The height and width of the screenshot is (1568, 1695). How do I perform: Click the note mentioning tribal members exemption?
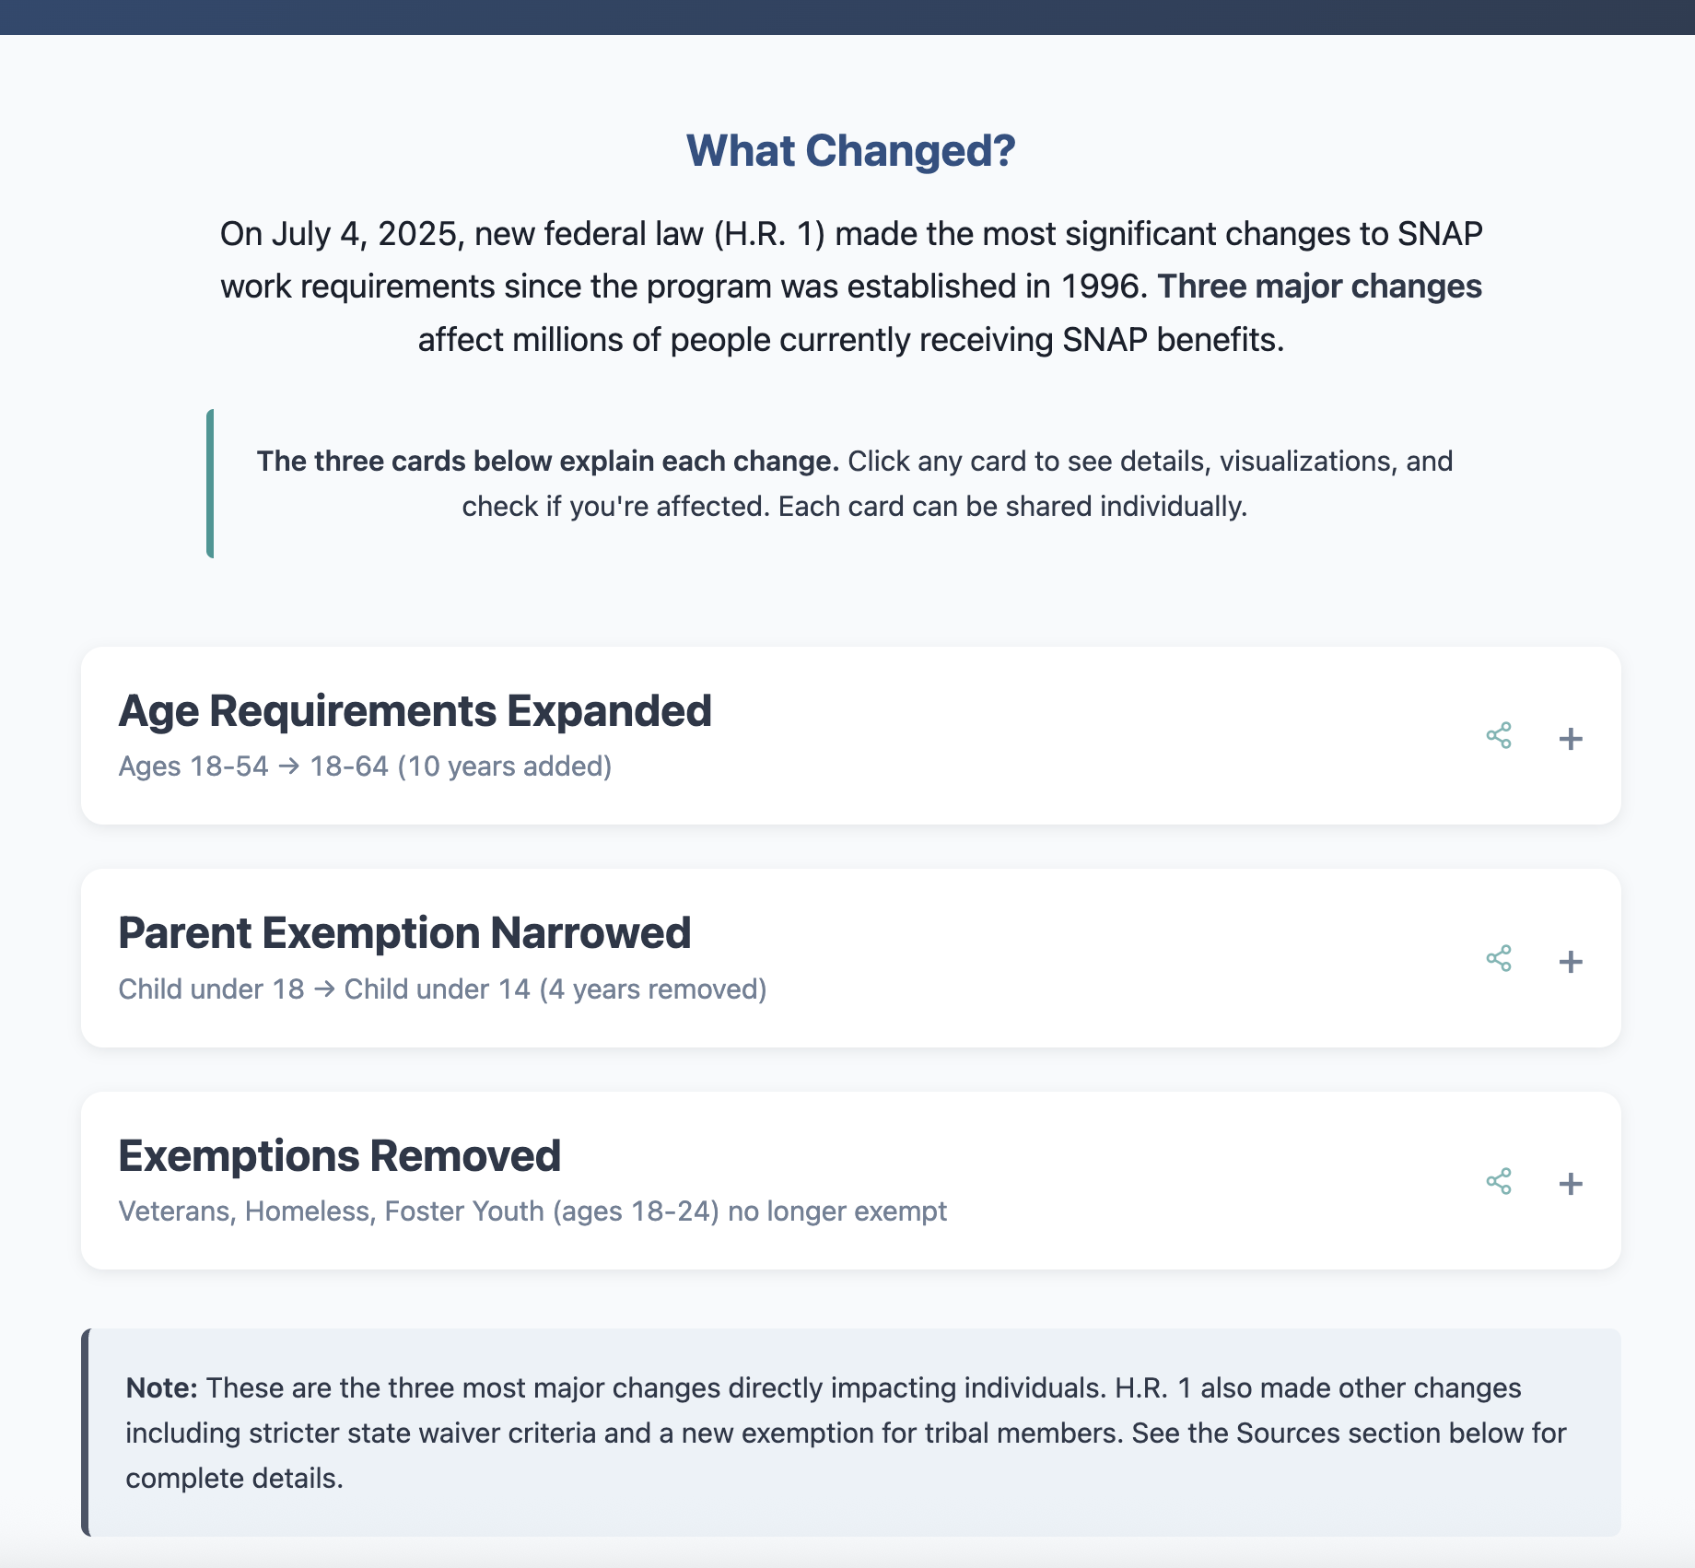coord(846,1433)
